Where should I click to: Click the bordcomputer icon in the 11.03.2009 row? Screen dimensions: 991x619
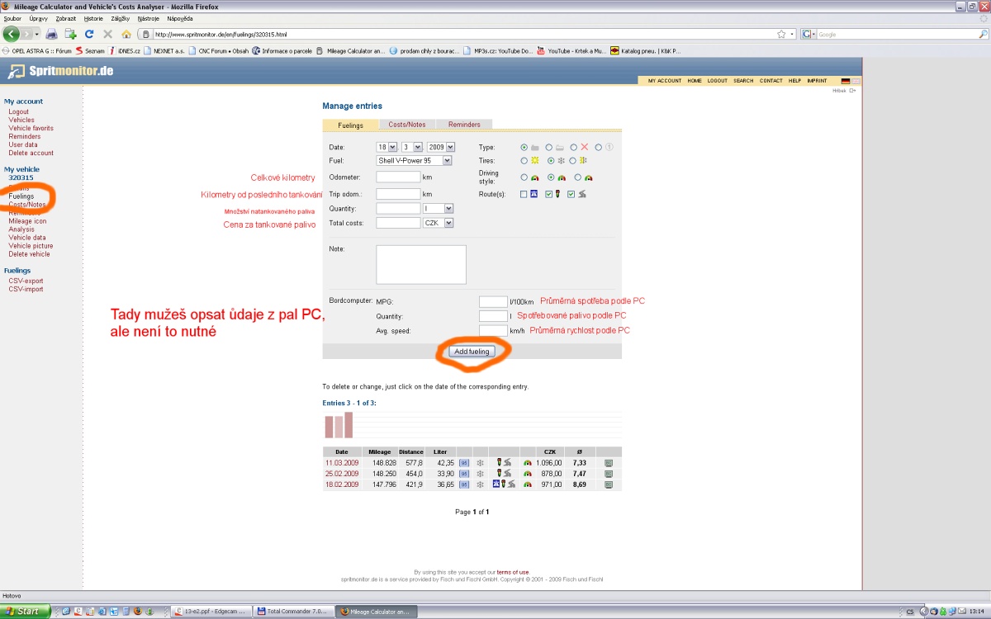608,463
